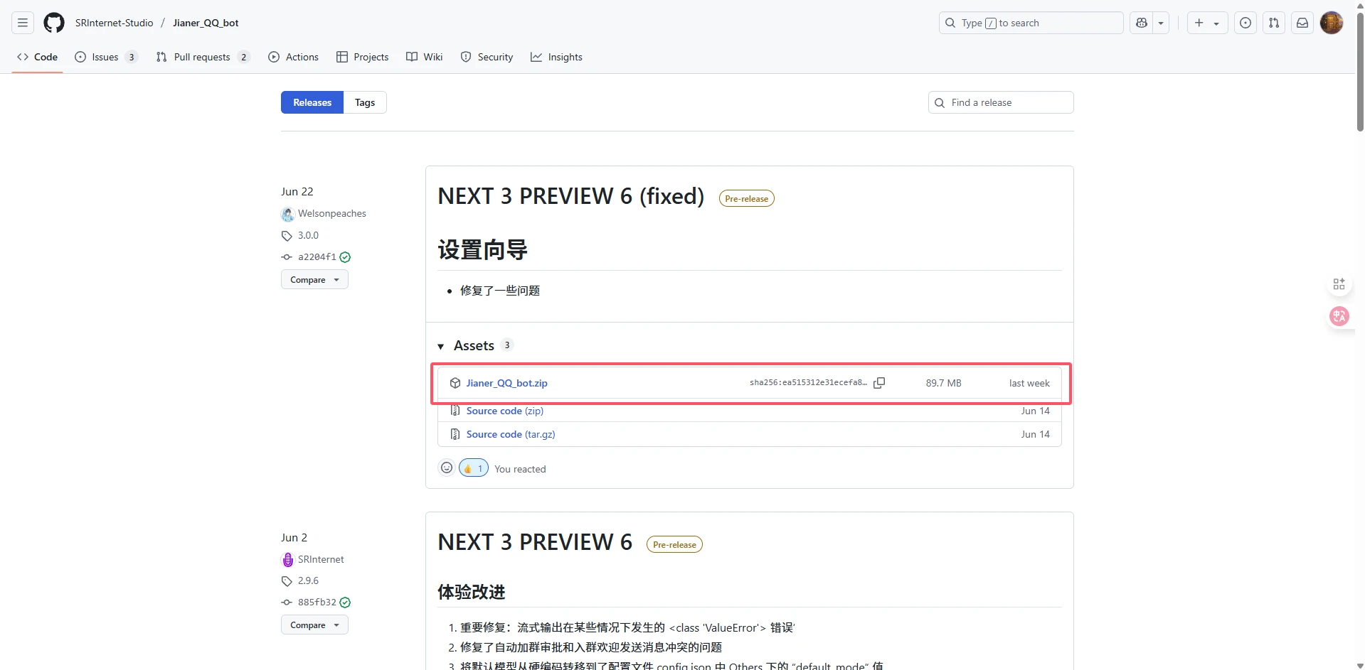Viewport: 1365px width, 670px height.
Task: Open Welsonpeaches author profile
Action: tap(332, 213)
